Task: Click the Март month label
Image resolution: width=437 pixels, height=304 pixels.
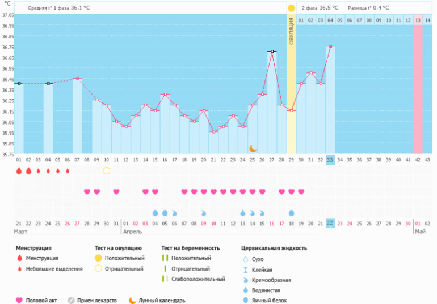Action: pyautogui.click(x=20, y=232)
